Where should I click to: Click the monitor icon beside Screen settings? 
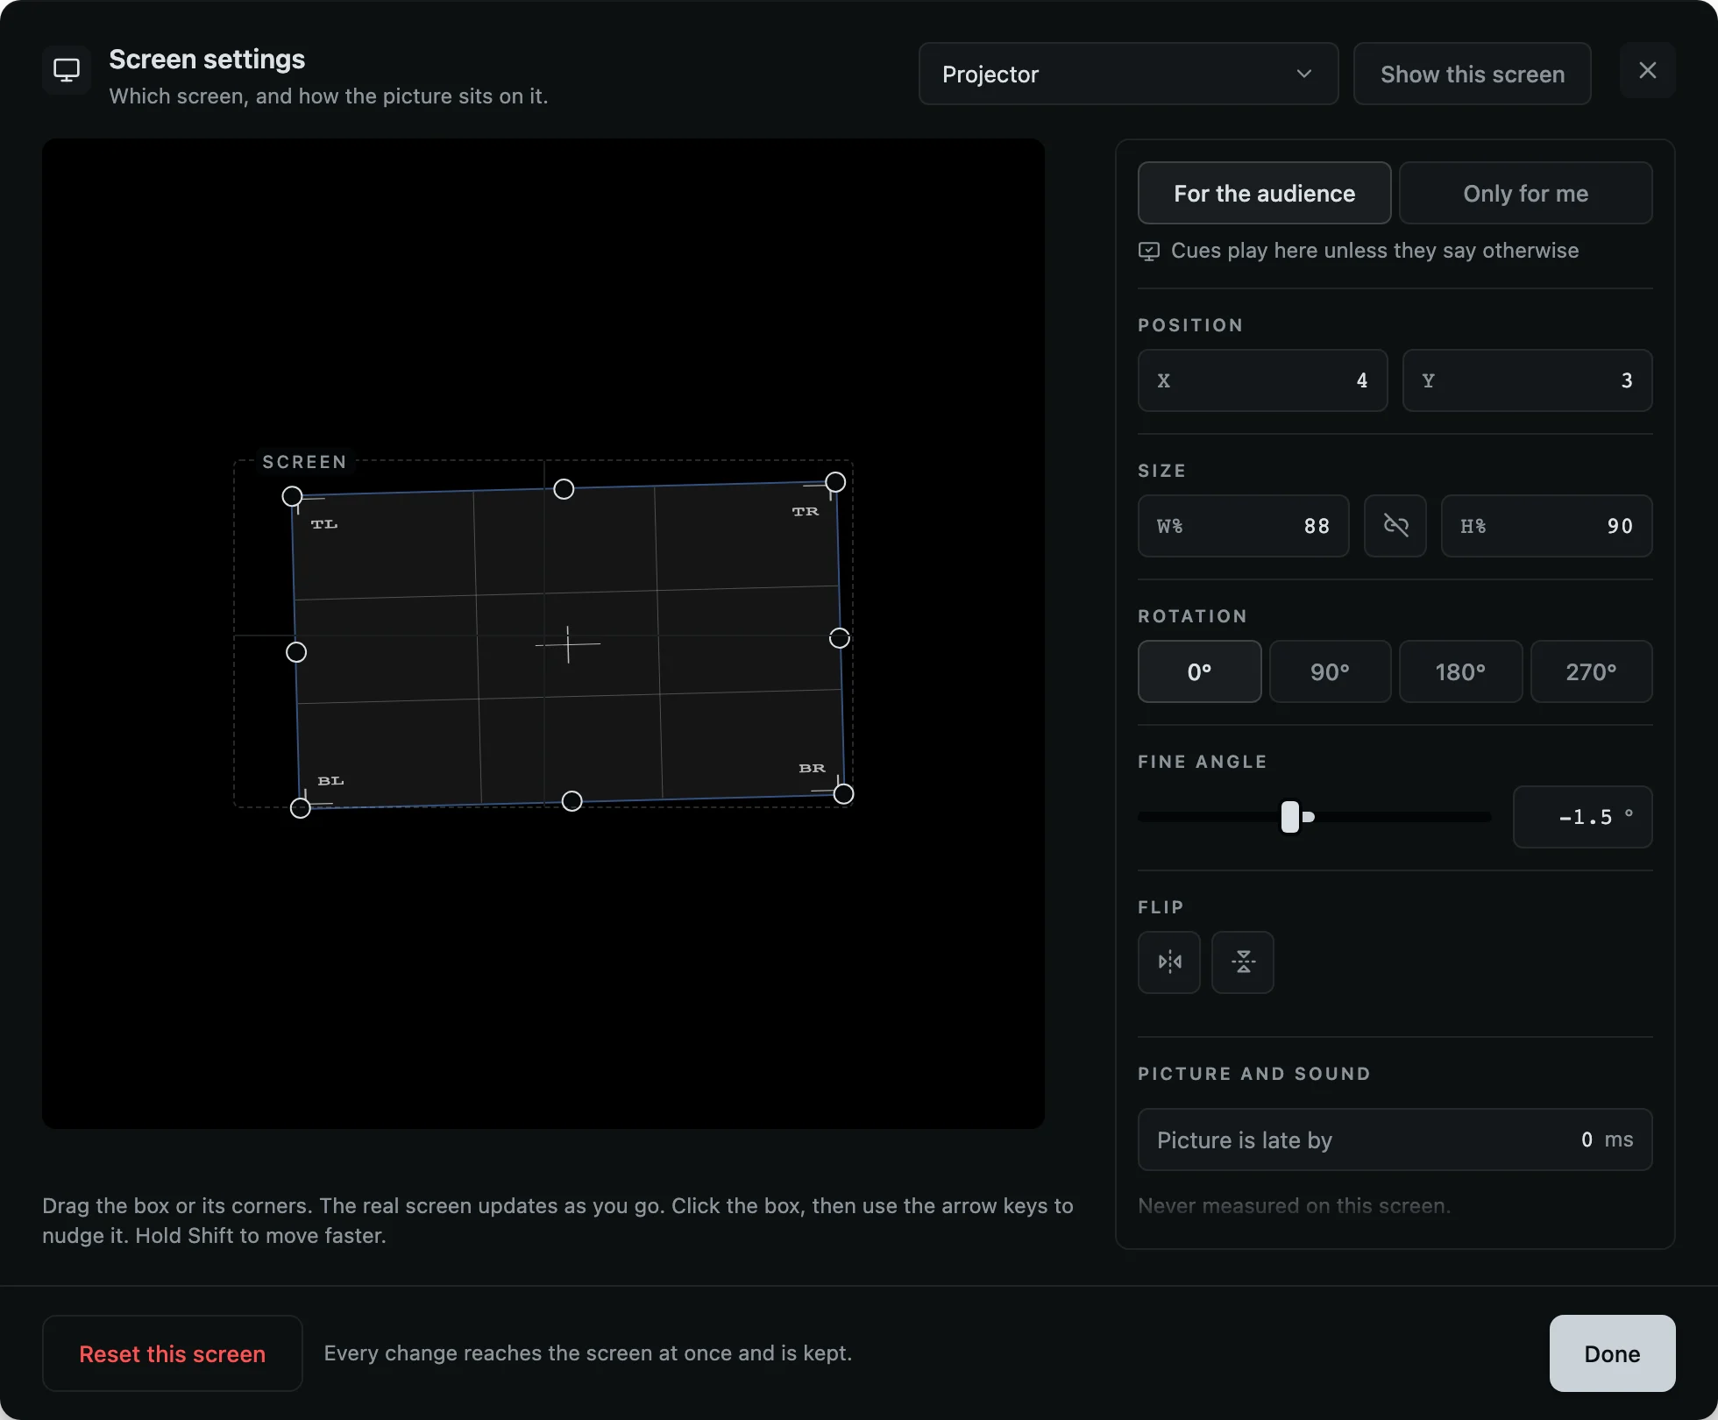point(67,70)
